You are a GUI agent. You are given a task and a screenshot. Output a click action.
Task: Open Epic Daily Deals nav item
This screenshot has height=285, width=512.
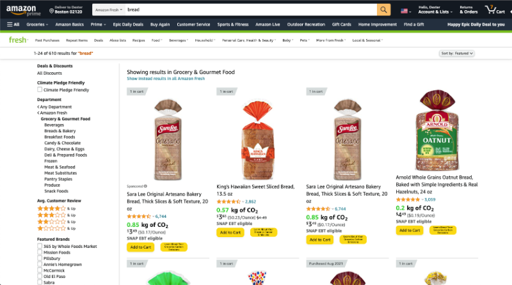[x=128, y=24]
